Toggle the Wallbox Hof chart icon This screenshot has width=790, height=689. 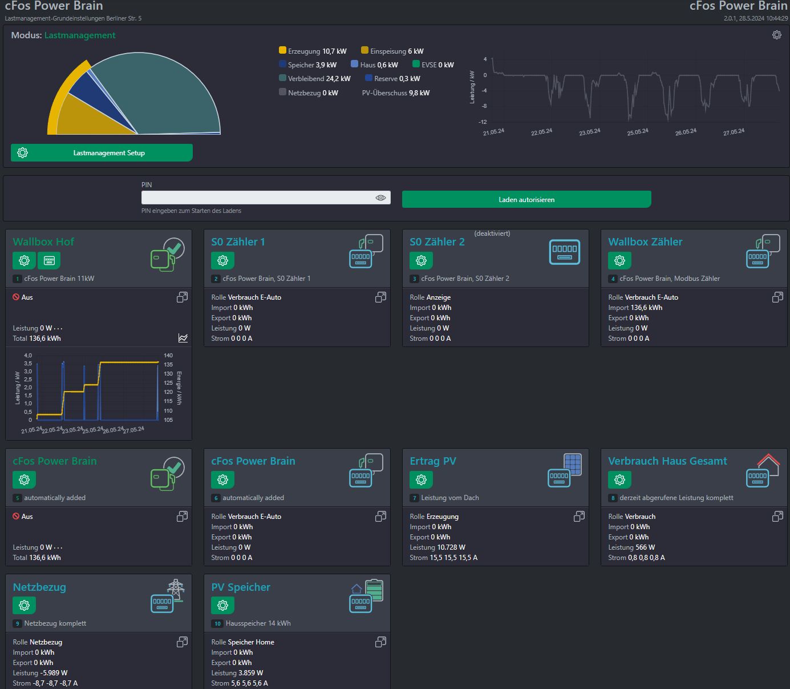(183, 338)
